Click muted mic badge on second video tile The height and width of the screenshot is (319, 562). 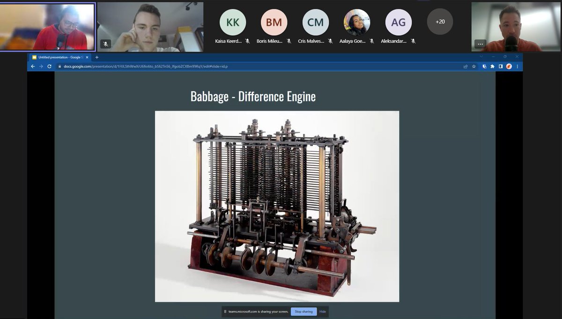click(x=105, y=44)
